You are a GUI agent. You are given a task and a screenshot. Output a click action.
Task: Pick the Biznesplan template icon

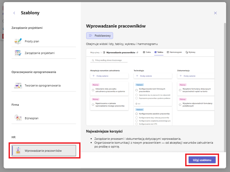pyautogui.click(x=18, y=118)
